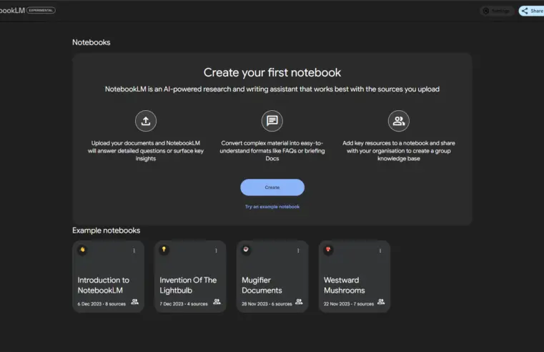Expand more options on Westward Mushrooms card
Image resolution: width=544 pixels, height=352 pixels.
coord(380,250)
